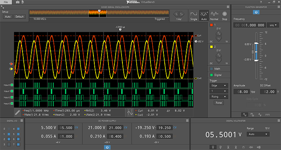This screenshot has width=281, height=150.
Task: Click the Force trigger button
Action: tap(219, 103)
